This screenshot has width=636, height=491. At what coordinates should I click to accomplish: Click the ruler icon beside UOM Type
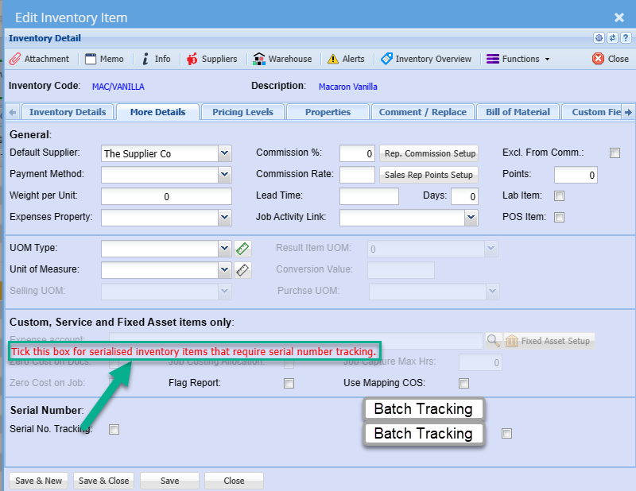click(242, 249)
